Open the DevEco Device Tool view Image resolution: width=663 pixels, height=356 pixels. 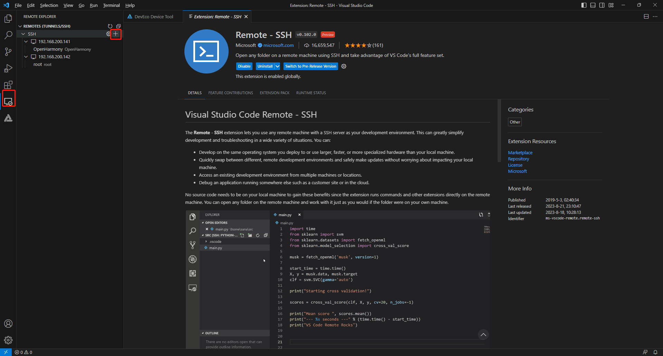click(x=8, y=118)
